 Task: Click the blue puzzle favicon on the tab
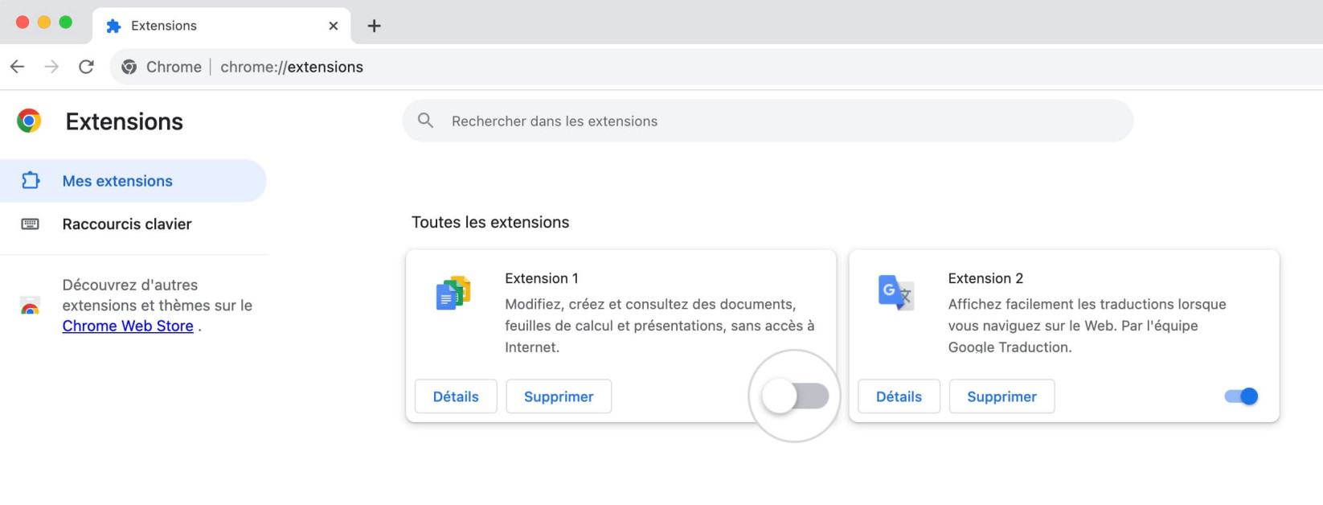[x=113, y=26]
